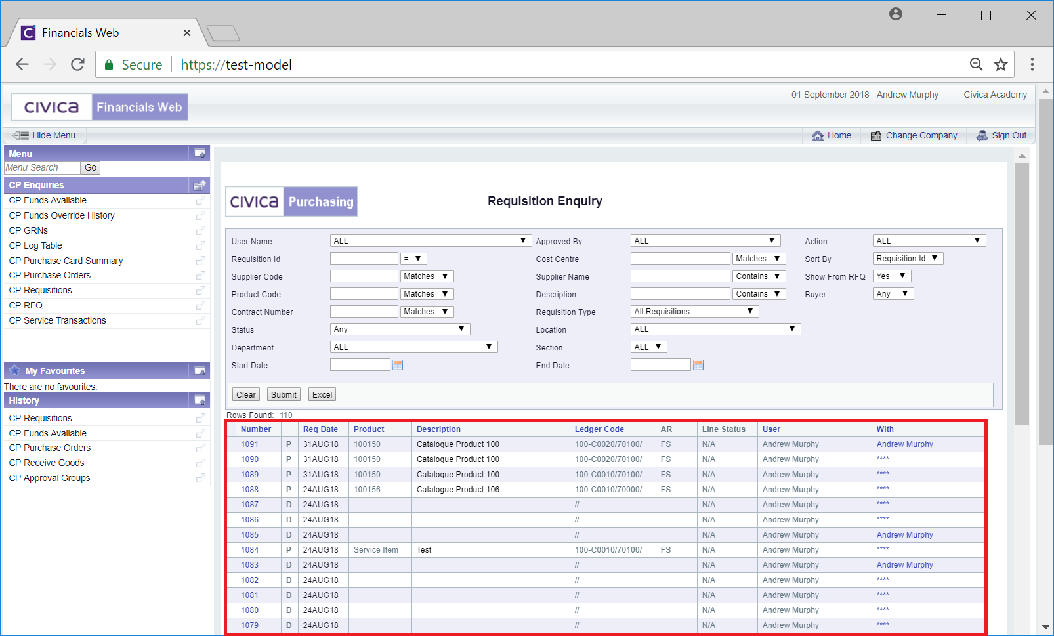1054x636 pixels.
Task: Open the Buyer Any dropdown
Action: pyautogui.click(x=893, y=294)
